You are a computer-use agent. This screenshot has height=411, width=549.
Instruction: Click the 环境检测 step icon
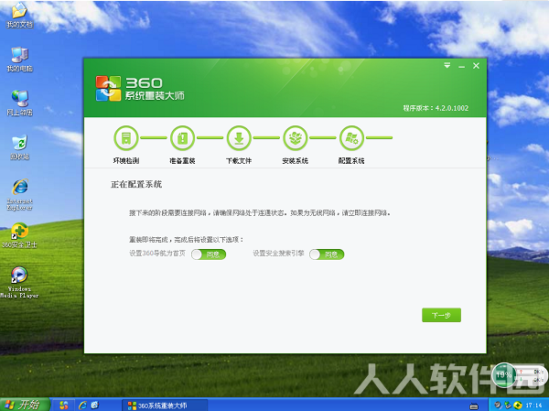[126, 138]
